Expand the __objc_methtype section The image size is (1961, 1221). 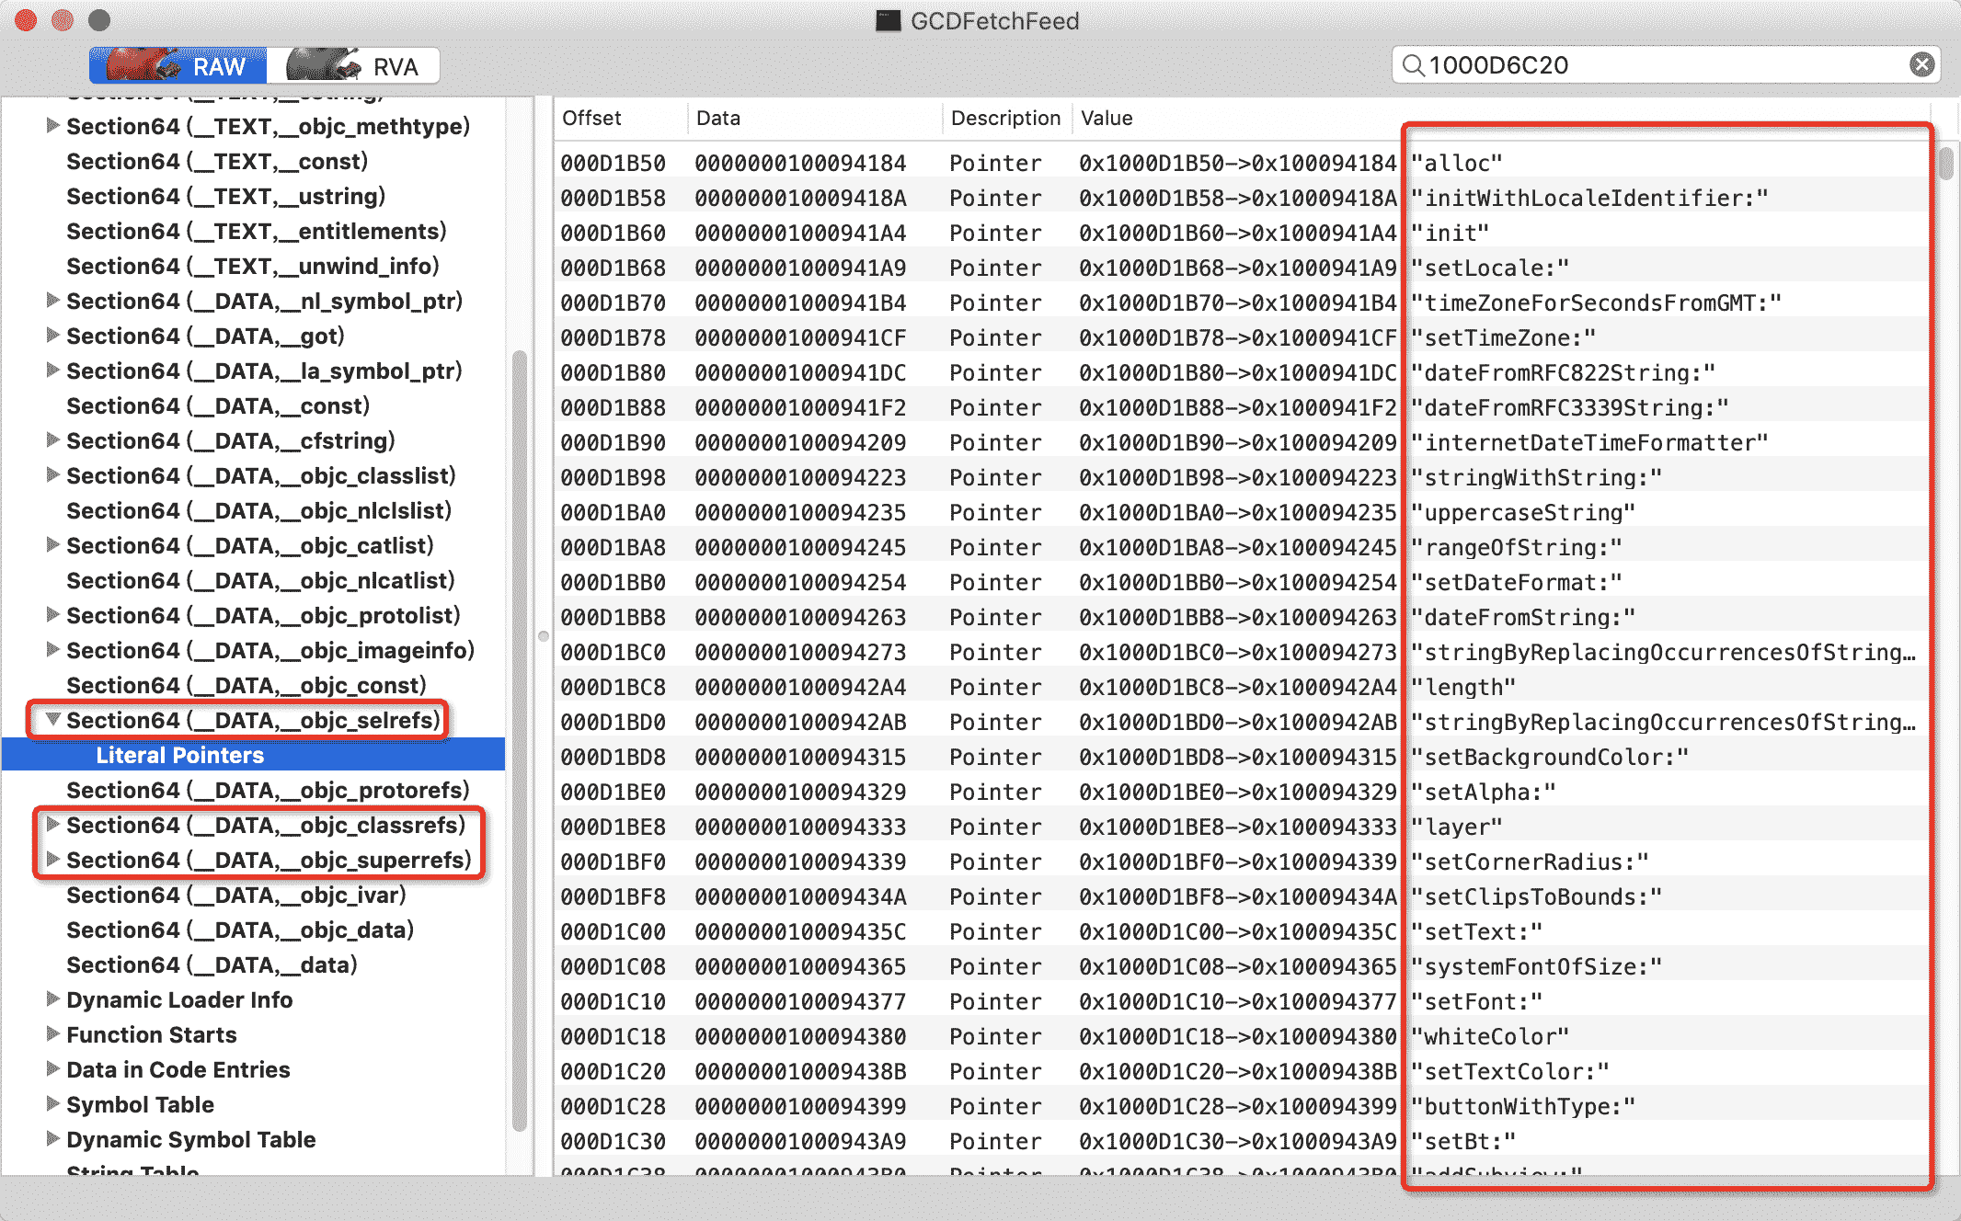click(53, 126)
